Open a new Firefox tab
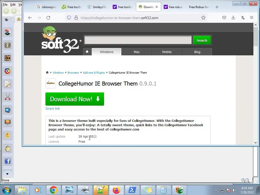The width and height of the screenshot is (260, 195). pyautogui.click(x=217, y=7)
